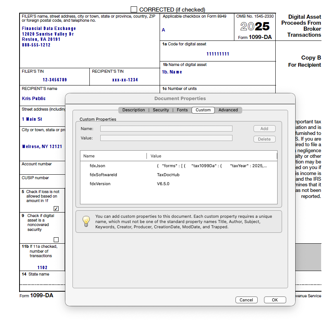Click the Name column header
Image resolution: width=332 pixels, height=322 pixels.
(113, 156)
